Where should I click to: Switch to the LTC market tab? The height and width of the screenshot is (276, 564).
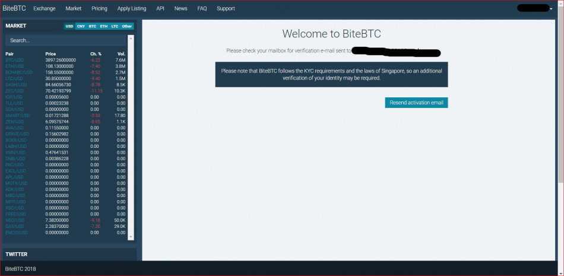(x=115, y=26)
